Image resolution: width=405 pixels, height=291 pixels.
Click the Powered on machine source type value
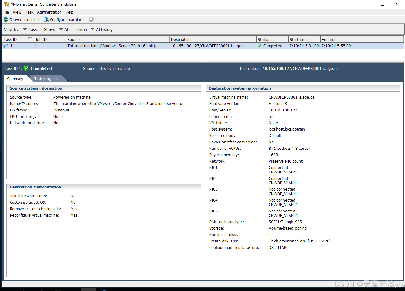coord(72,97)
